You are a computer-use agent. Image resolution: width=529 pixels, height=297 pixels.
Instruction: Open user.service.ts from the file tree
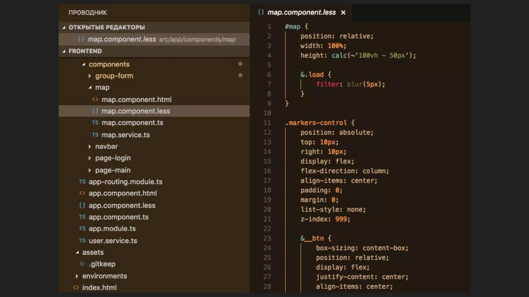(113, 241)
